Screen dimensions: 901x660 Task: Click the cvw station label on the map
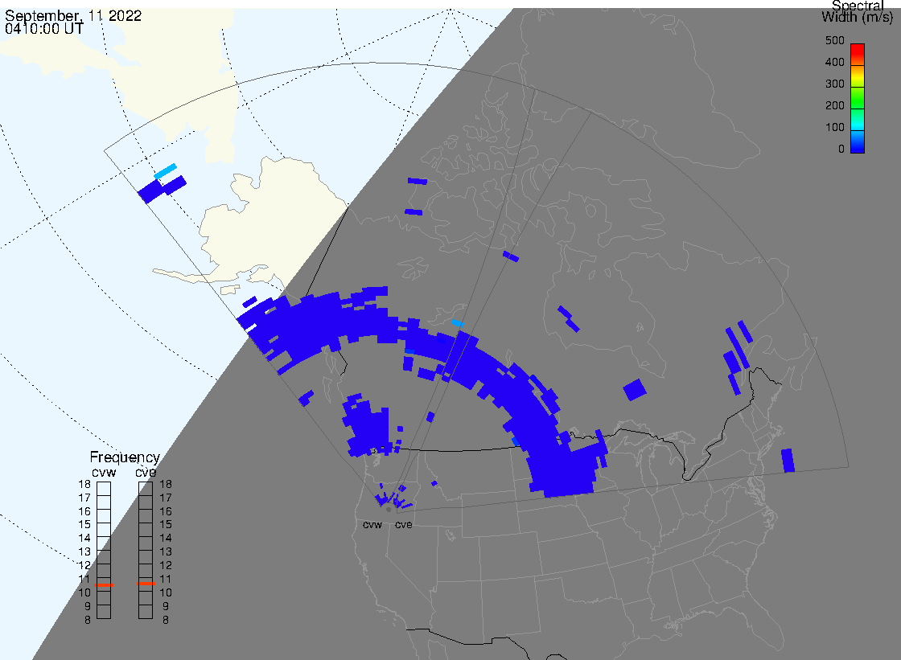[x=372, y=525]
